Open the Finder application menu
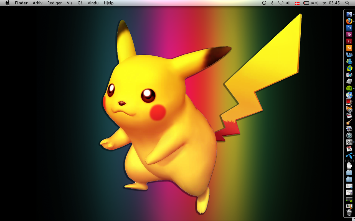 (21, 3)
